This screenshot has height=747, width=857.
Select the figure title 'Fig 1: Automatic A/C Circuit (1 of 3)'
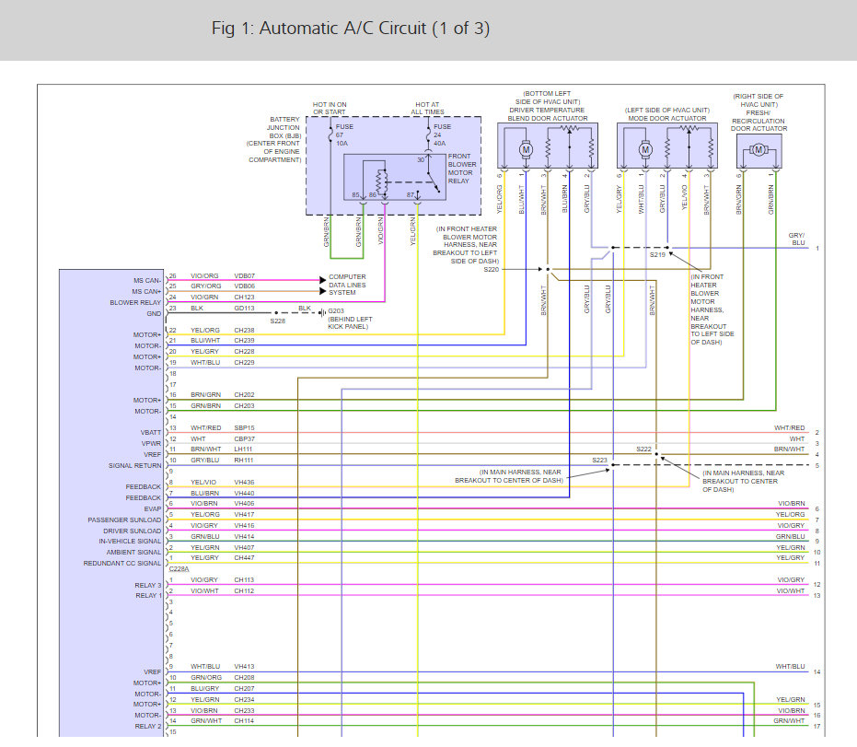351,28
